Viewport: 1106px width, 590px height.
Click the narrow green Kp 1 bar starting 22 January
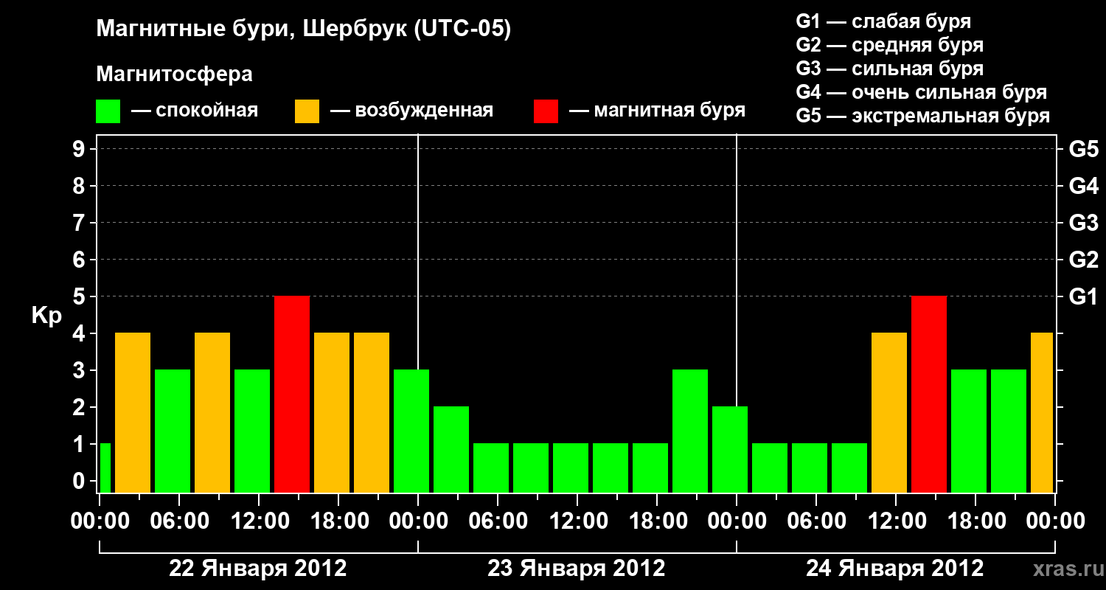click(x=105, y=468)
